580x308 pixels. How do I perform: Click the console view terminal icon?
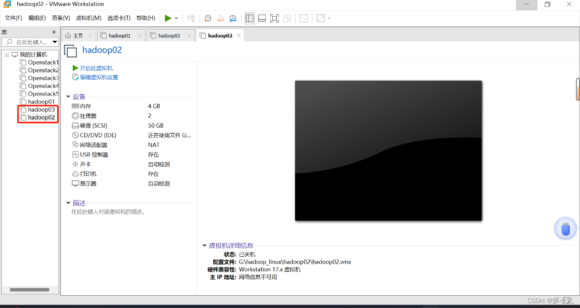(x=304, y=18)
